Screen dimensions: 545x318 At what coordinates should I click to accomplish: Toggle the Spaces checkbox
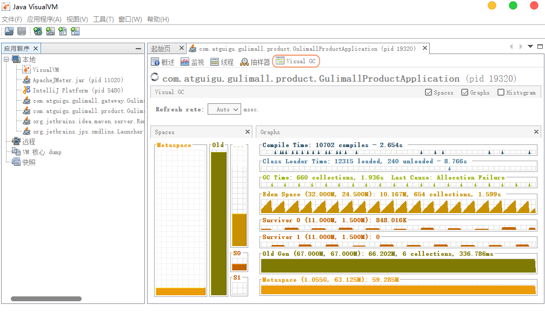pos(429,92)
